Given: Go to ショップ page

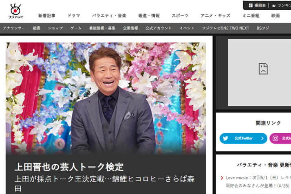Looking at the screenshot, I should (55, 28).
